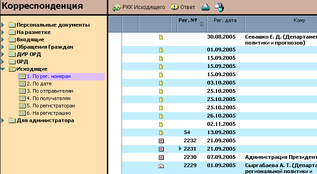
Task: Select registration number 2232
Action: pyautogui.click(x=190, y=140)
